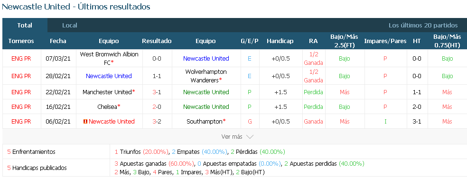Click the Handicap column header

coord(280,41)
